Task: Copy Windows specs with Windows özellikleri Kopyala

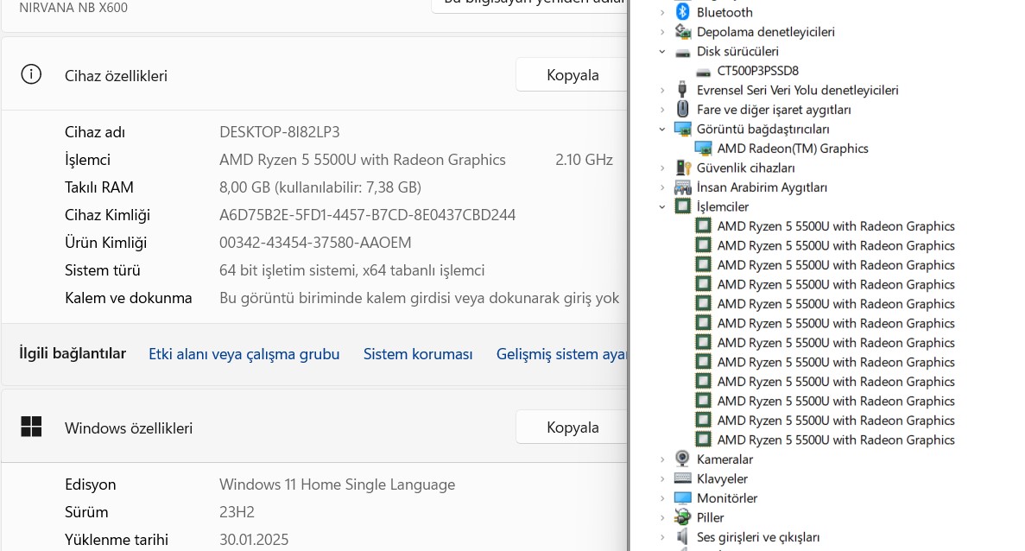Action: [572, 427]
